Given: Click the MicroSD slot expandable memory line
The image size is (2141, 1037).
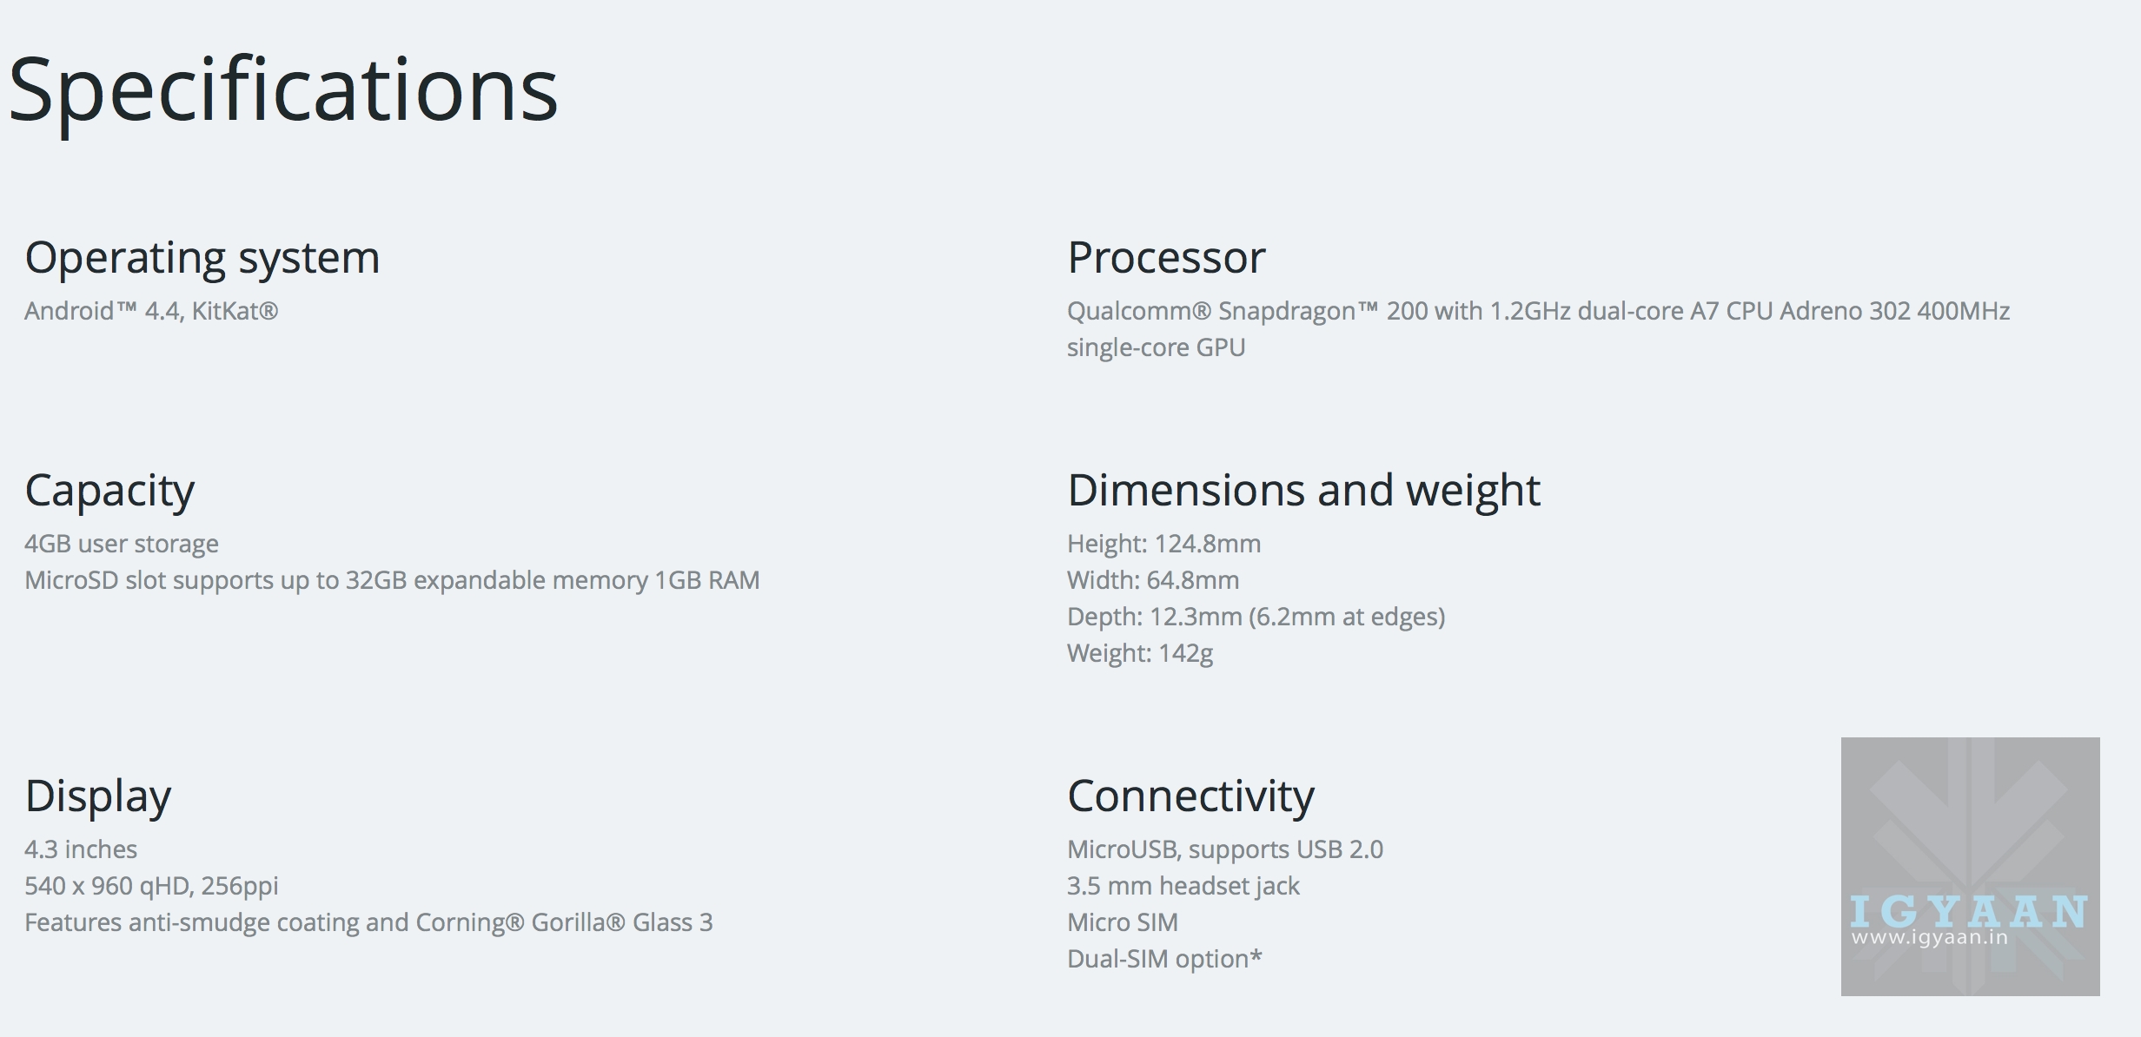Looking at the screenshot, I should 392,580.
